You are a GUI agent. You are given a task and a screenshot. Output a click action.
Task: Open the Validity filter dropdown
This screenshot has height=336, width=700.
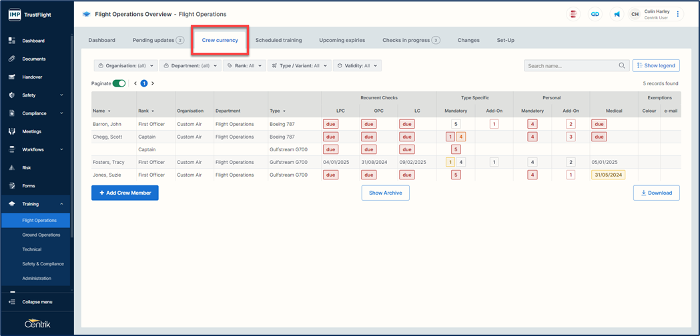pos(357,66)
